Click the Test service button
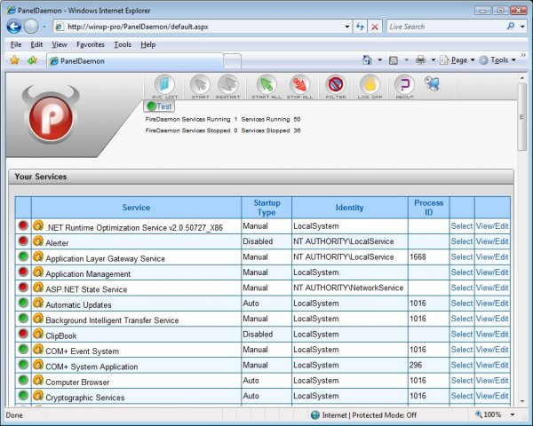This screenshot has height=426, width=533. coord(160,106)
